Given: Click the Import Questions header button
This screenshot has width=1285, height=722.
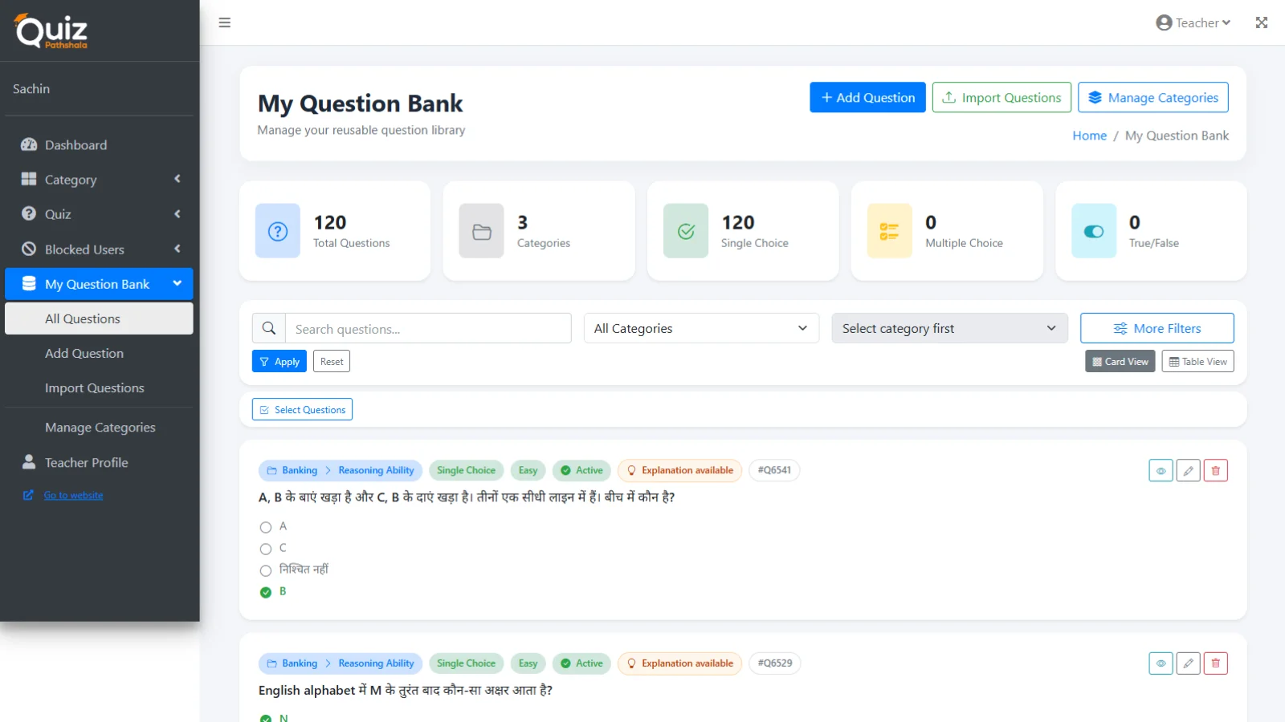Looking at the screenshot, I should (x=1001, y=98).
